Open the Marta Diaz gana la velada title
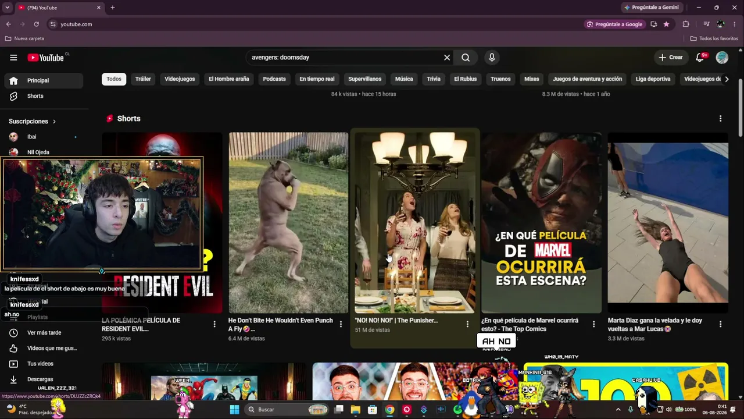Screen dimensions: 744x419 point(655,325)
